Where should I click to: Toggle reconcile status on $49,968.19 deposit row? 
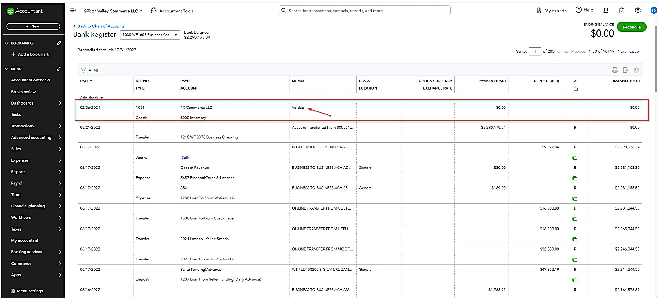[x=575, y=269]
